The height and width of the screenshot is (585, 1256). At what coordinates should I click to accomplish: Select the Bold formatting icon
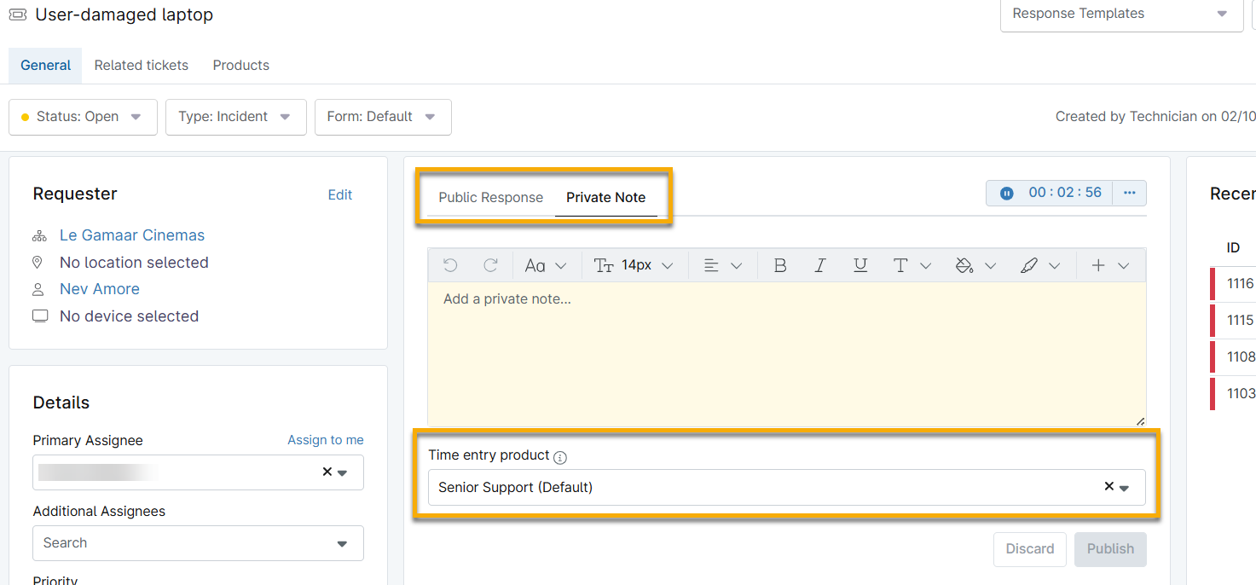(779, 265)
